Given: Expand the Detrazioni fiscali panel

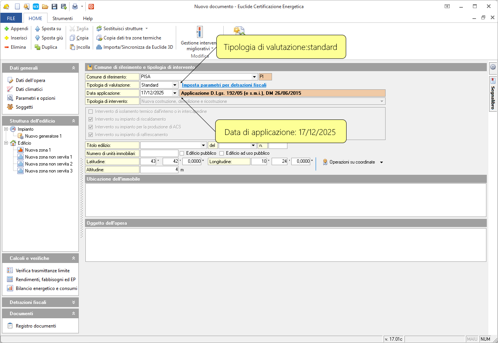Looking at the screenshot, I should 73,302.
